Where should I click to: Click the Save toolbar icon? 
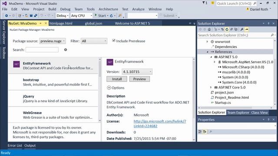tap(31, 16)
